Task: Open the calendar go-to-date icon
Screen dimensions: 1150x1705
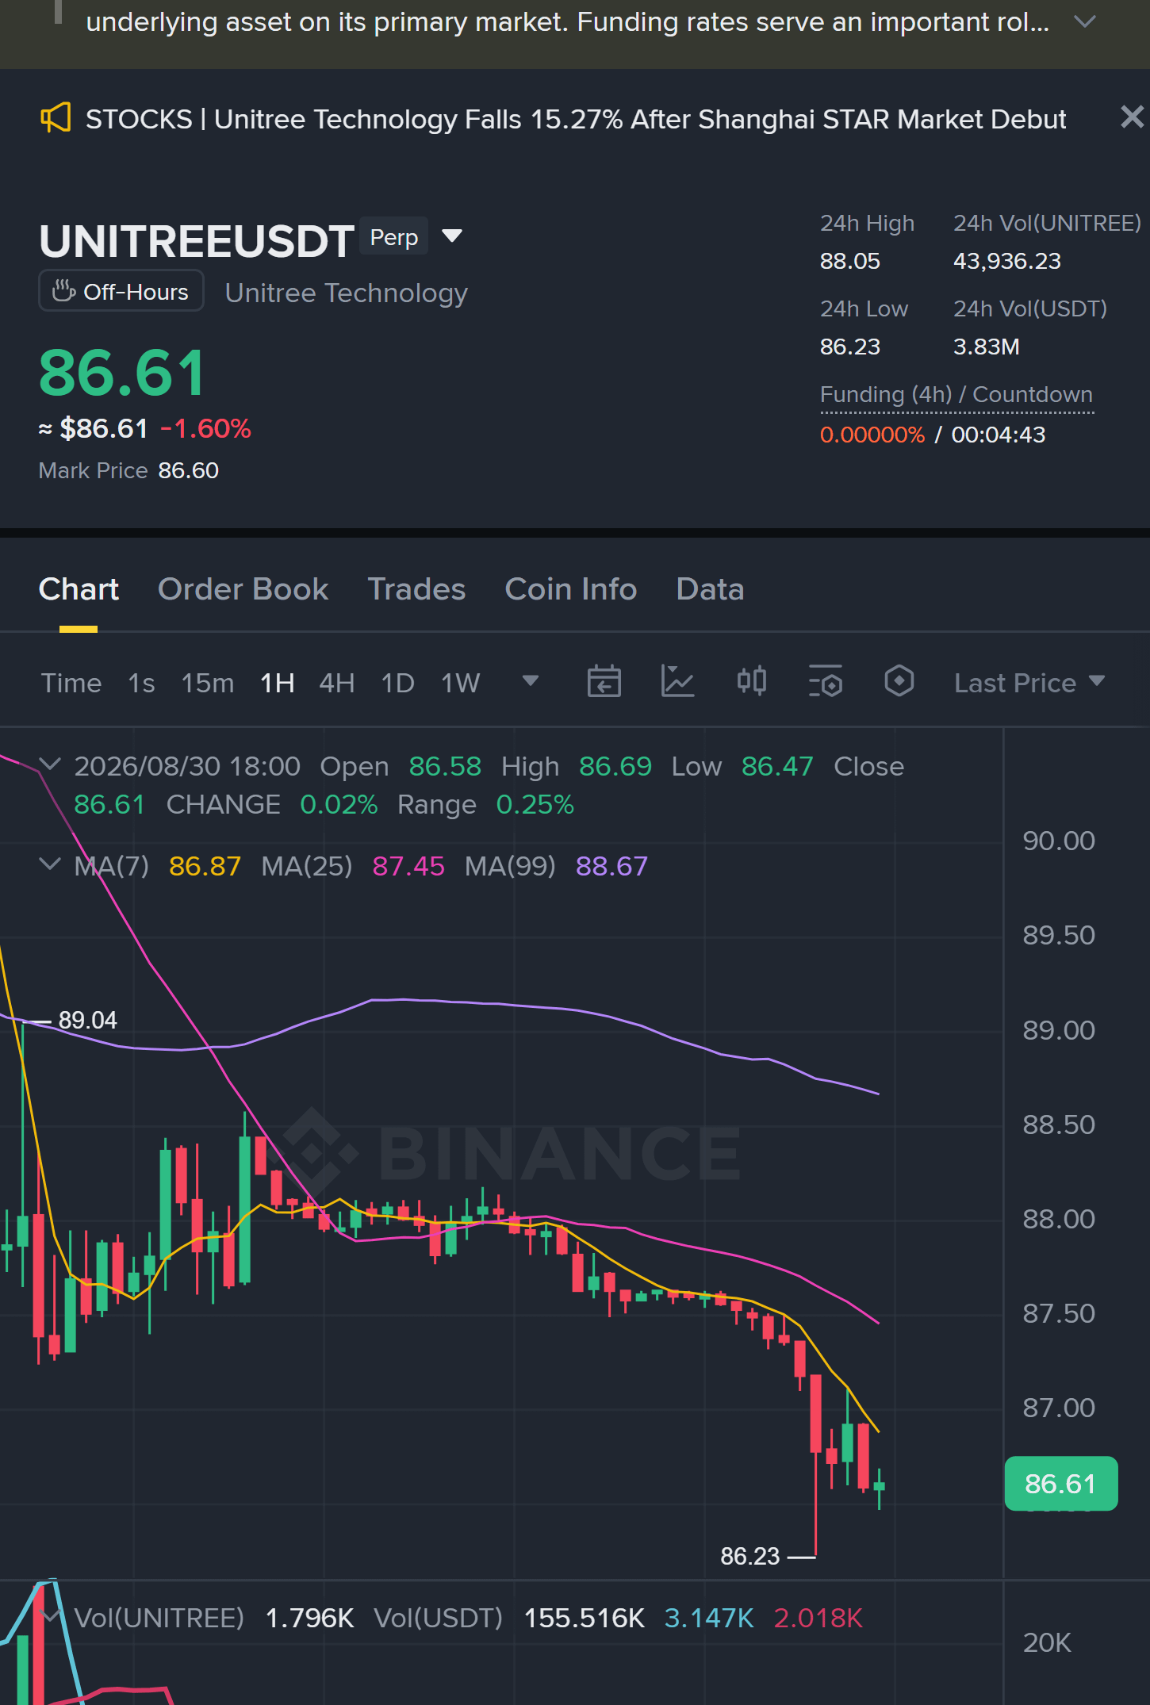Action: click(604, 681)
